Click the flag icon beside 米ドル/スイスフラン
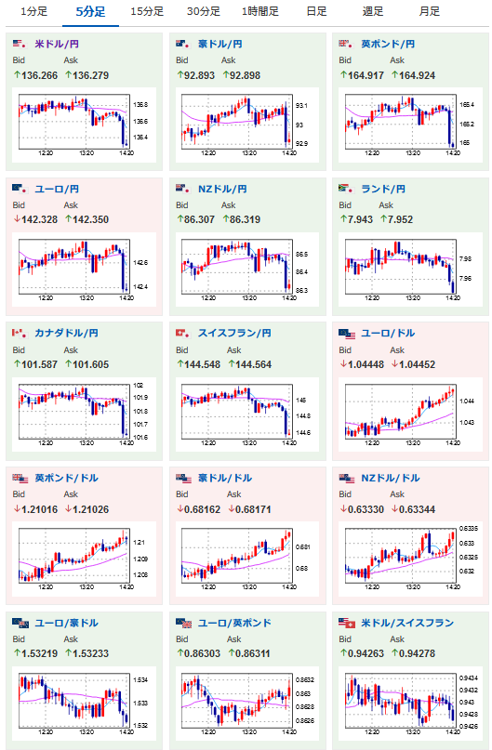This screenshot has height=750, width=492. click(x=347, y=624)
